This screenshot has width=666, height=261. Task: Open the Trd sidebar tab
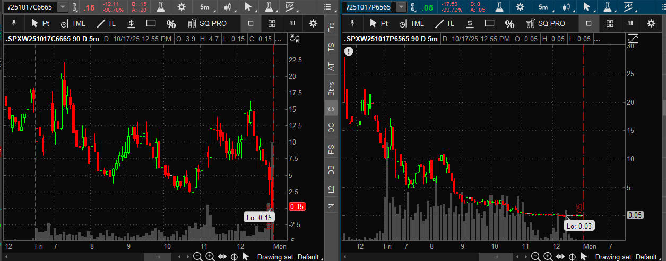[331, 27]
